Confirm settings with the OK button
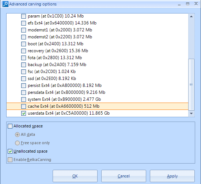Image resolution: width=201 pixels, height=184 pixels. click(x=75, y=176)
